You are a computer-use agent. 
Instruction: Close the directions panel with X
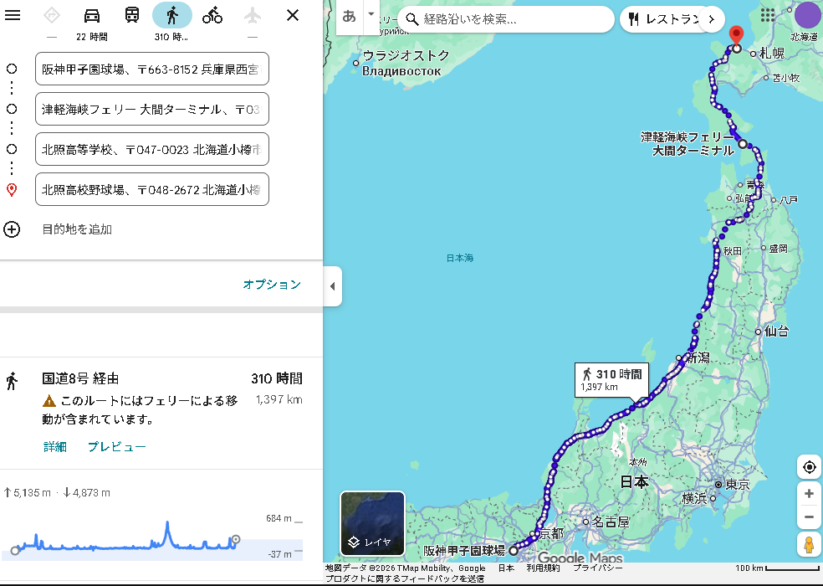293,15
